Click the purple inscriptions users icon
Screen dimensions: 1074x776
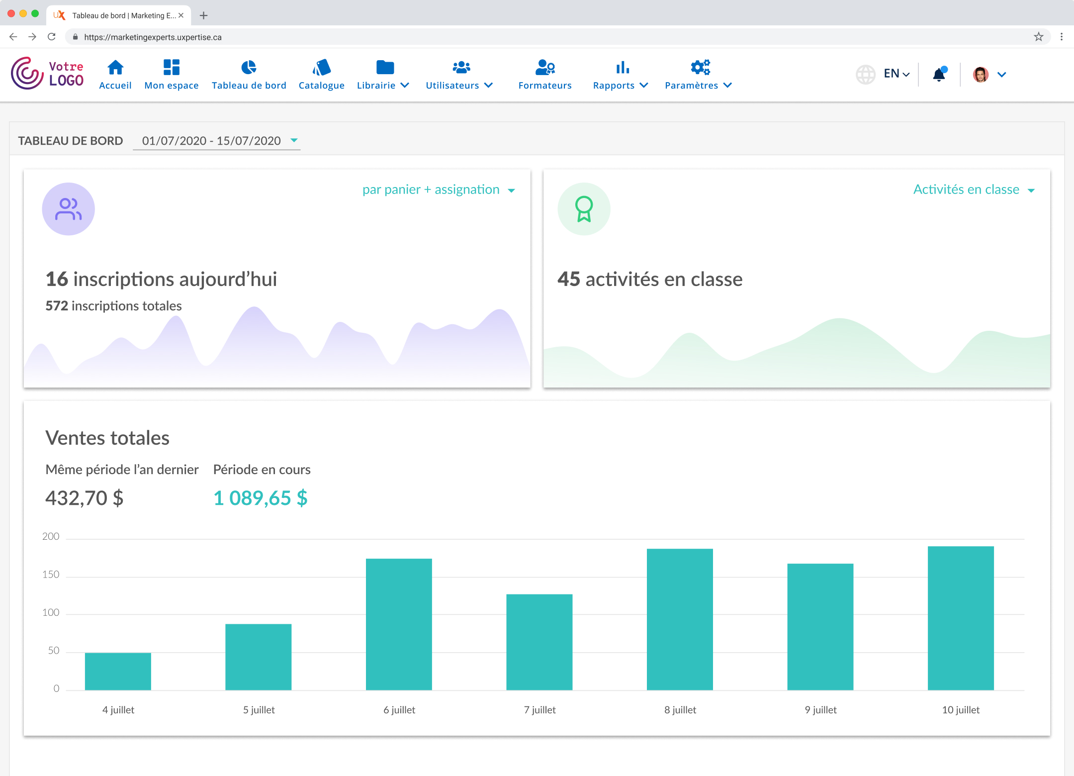69,209
